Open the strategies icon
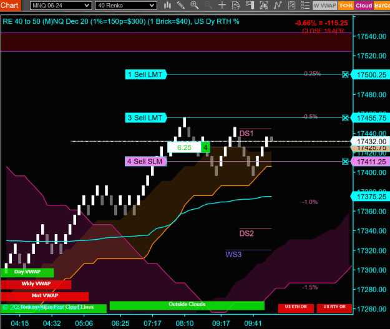The height and width of the screenshot is (329, 390). point(291,5)
